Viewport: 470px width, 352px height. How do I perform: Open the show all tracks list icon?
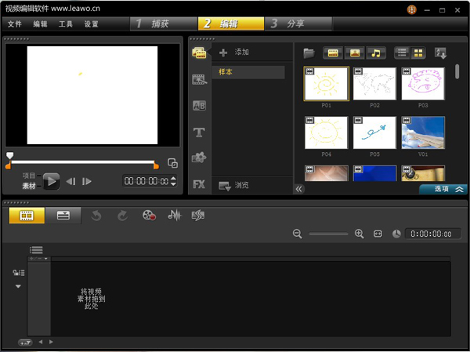36,249
